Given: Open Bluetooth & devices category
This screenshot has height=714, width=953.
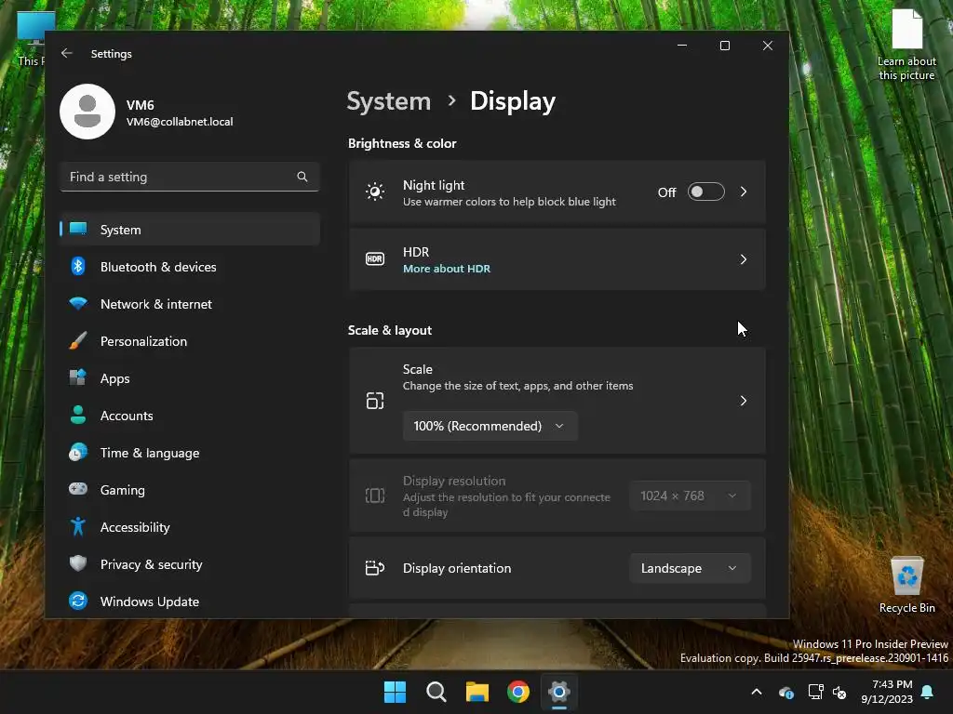Looking at the screenshot, I should pyautogui.click(x=190, y=267).
